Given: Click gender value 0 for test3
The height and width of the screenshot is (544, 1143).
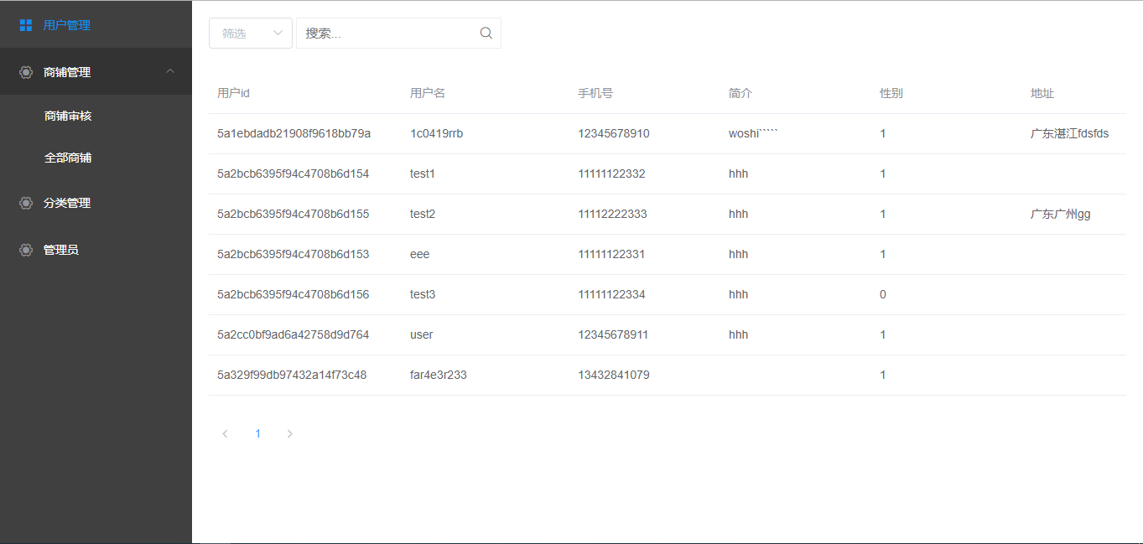Looking at the screenshot, I should coord(883,294).
